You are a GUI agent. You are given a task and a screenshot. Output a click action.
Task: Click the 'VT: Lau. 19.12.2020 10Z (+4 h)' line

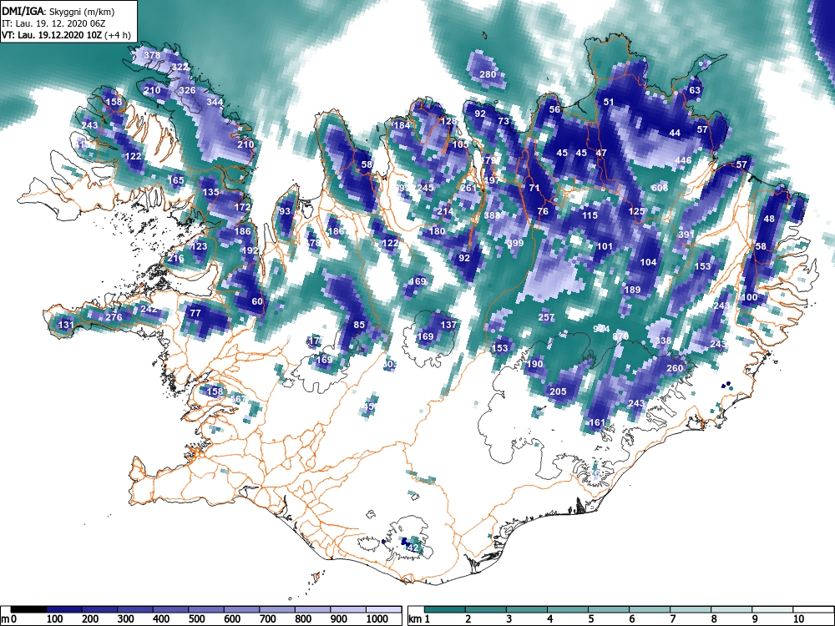(66, 35)
